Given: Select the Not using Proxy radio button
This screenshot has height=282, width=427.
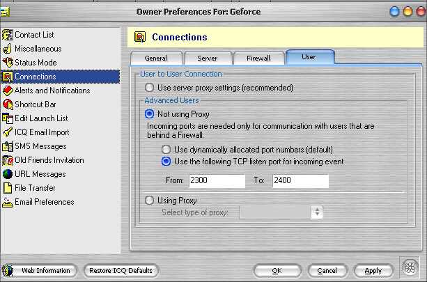Looking at the screenshot, I should 150,113.
